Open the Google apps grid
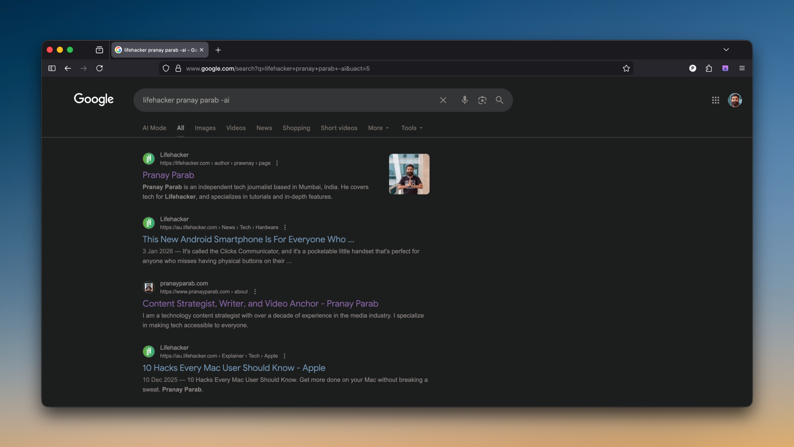Image resolution: width=794 pixels, height=447 pixels. click(715, 100)
